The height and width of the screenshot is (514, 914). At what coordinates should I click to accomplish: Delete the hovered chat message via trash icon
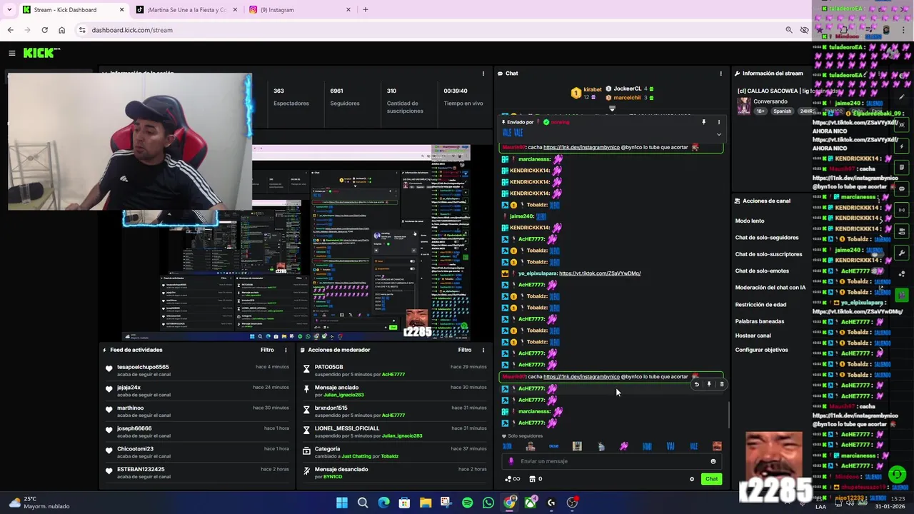pos(721,384)
